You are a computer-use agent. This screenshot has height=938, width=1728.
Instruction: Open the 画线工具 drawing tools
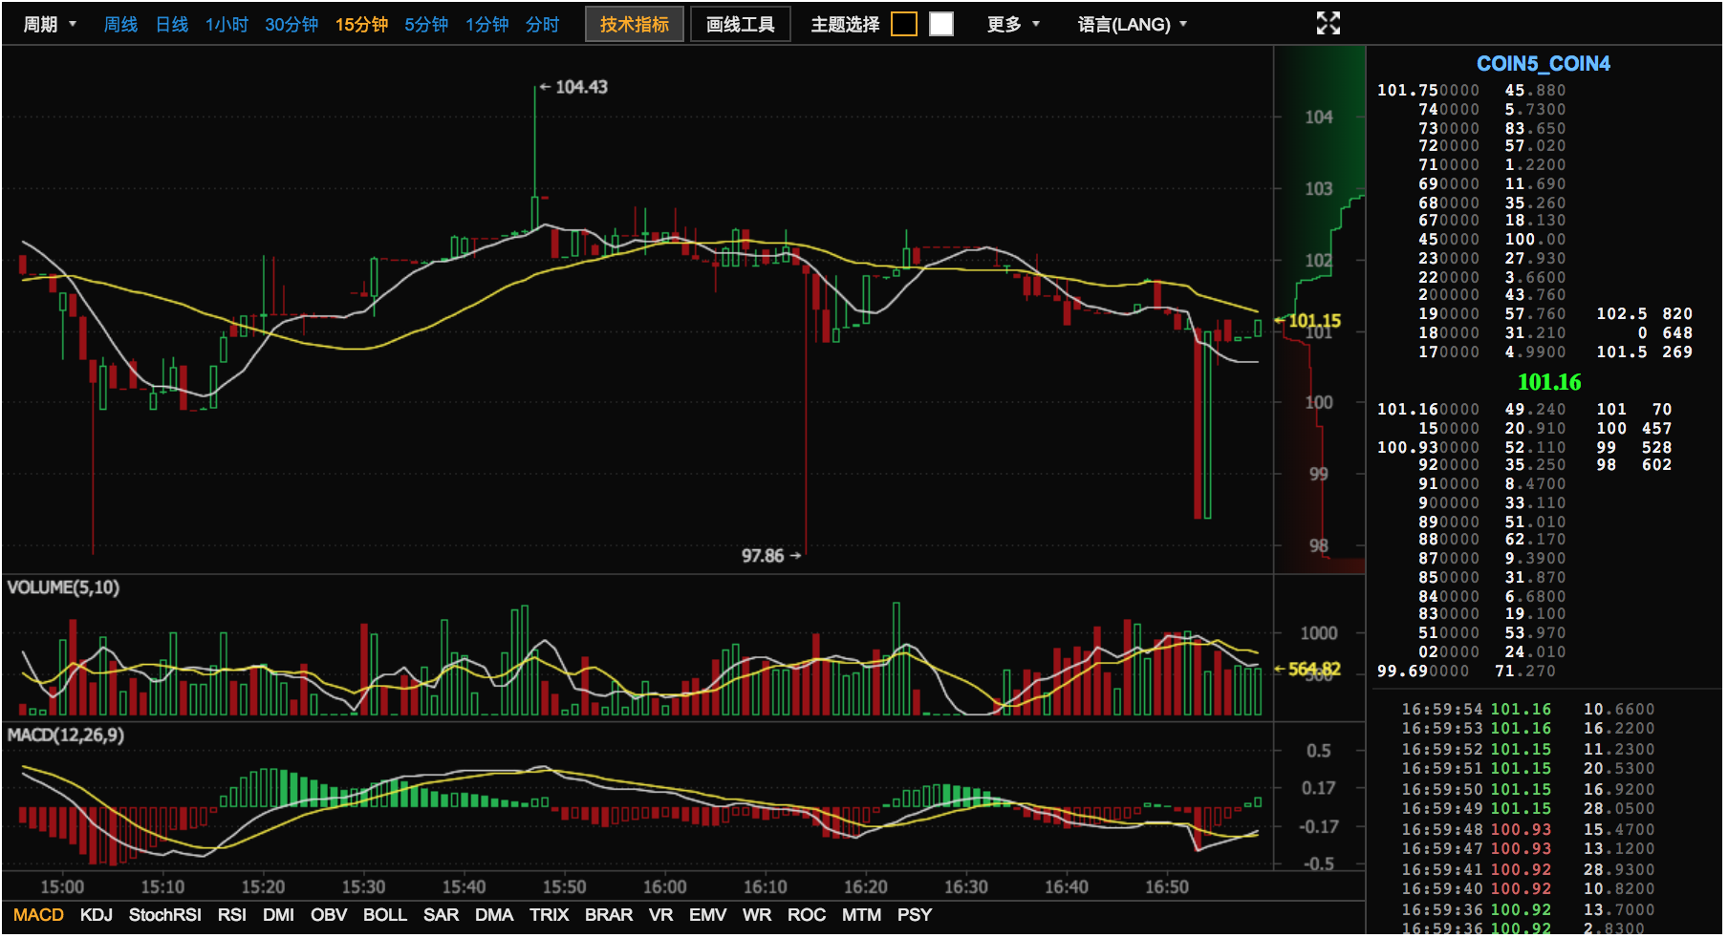pos(741,24)
